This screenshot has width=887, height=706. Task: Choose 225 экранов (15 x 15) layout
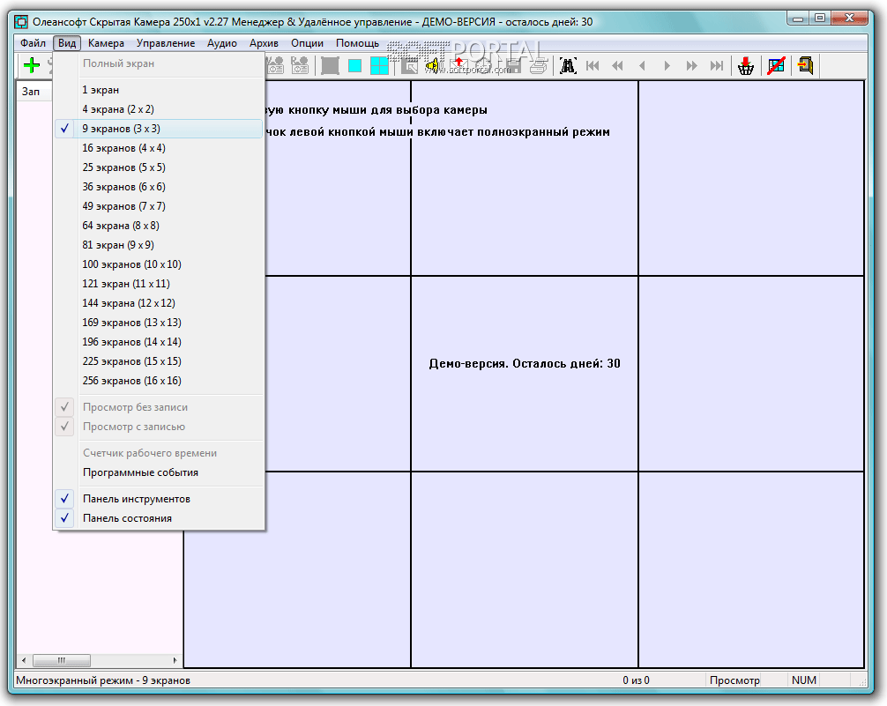(x=159, y=360)
